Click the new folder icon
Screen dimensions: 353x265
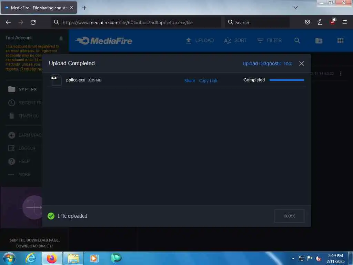click(x=319, y=41)
